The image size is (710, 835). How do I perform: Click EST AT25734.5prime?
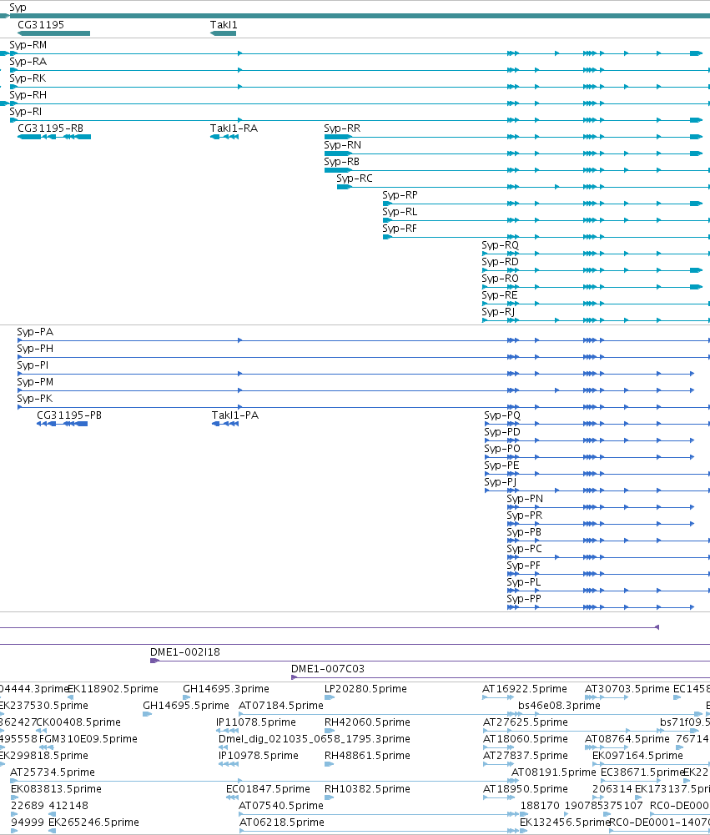pos(53,772)
